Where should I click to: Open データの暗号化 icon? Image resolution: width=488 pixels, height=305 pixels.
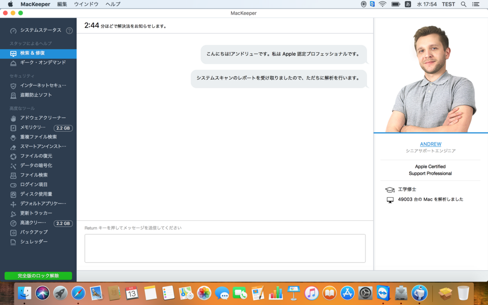tap(13, 166)
